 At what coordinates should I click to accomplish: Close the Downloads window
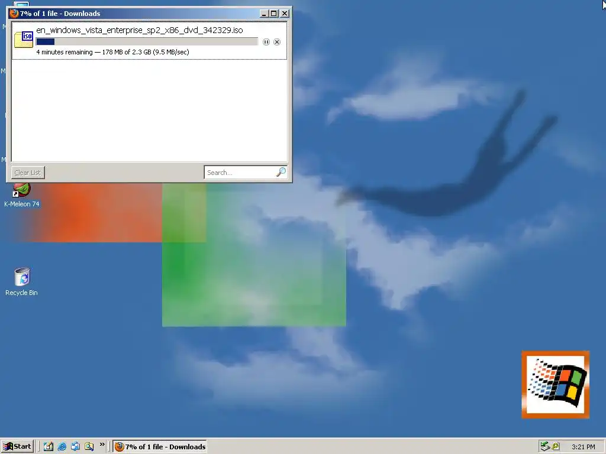coord(285,14)
